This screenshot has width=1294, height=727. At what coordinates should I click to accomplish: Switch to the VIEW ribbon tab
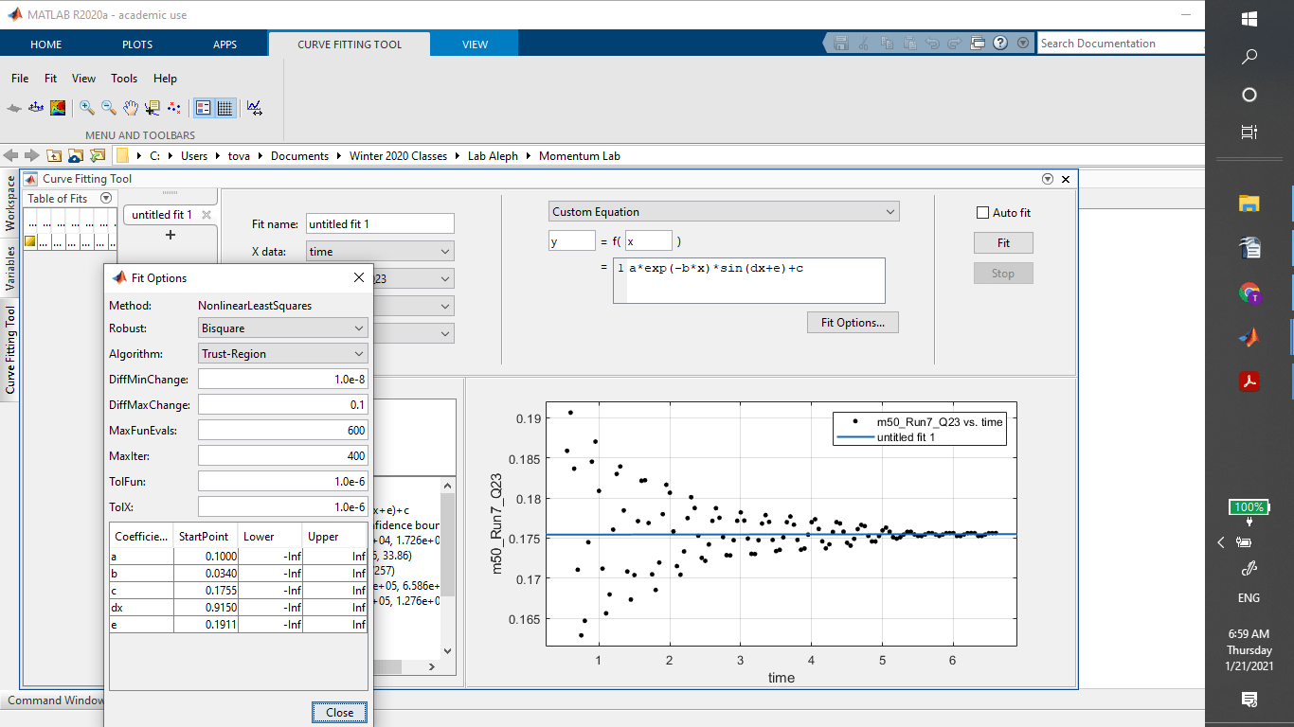pos(475,44)
